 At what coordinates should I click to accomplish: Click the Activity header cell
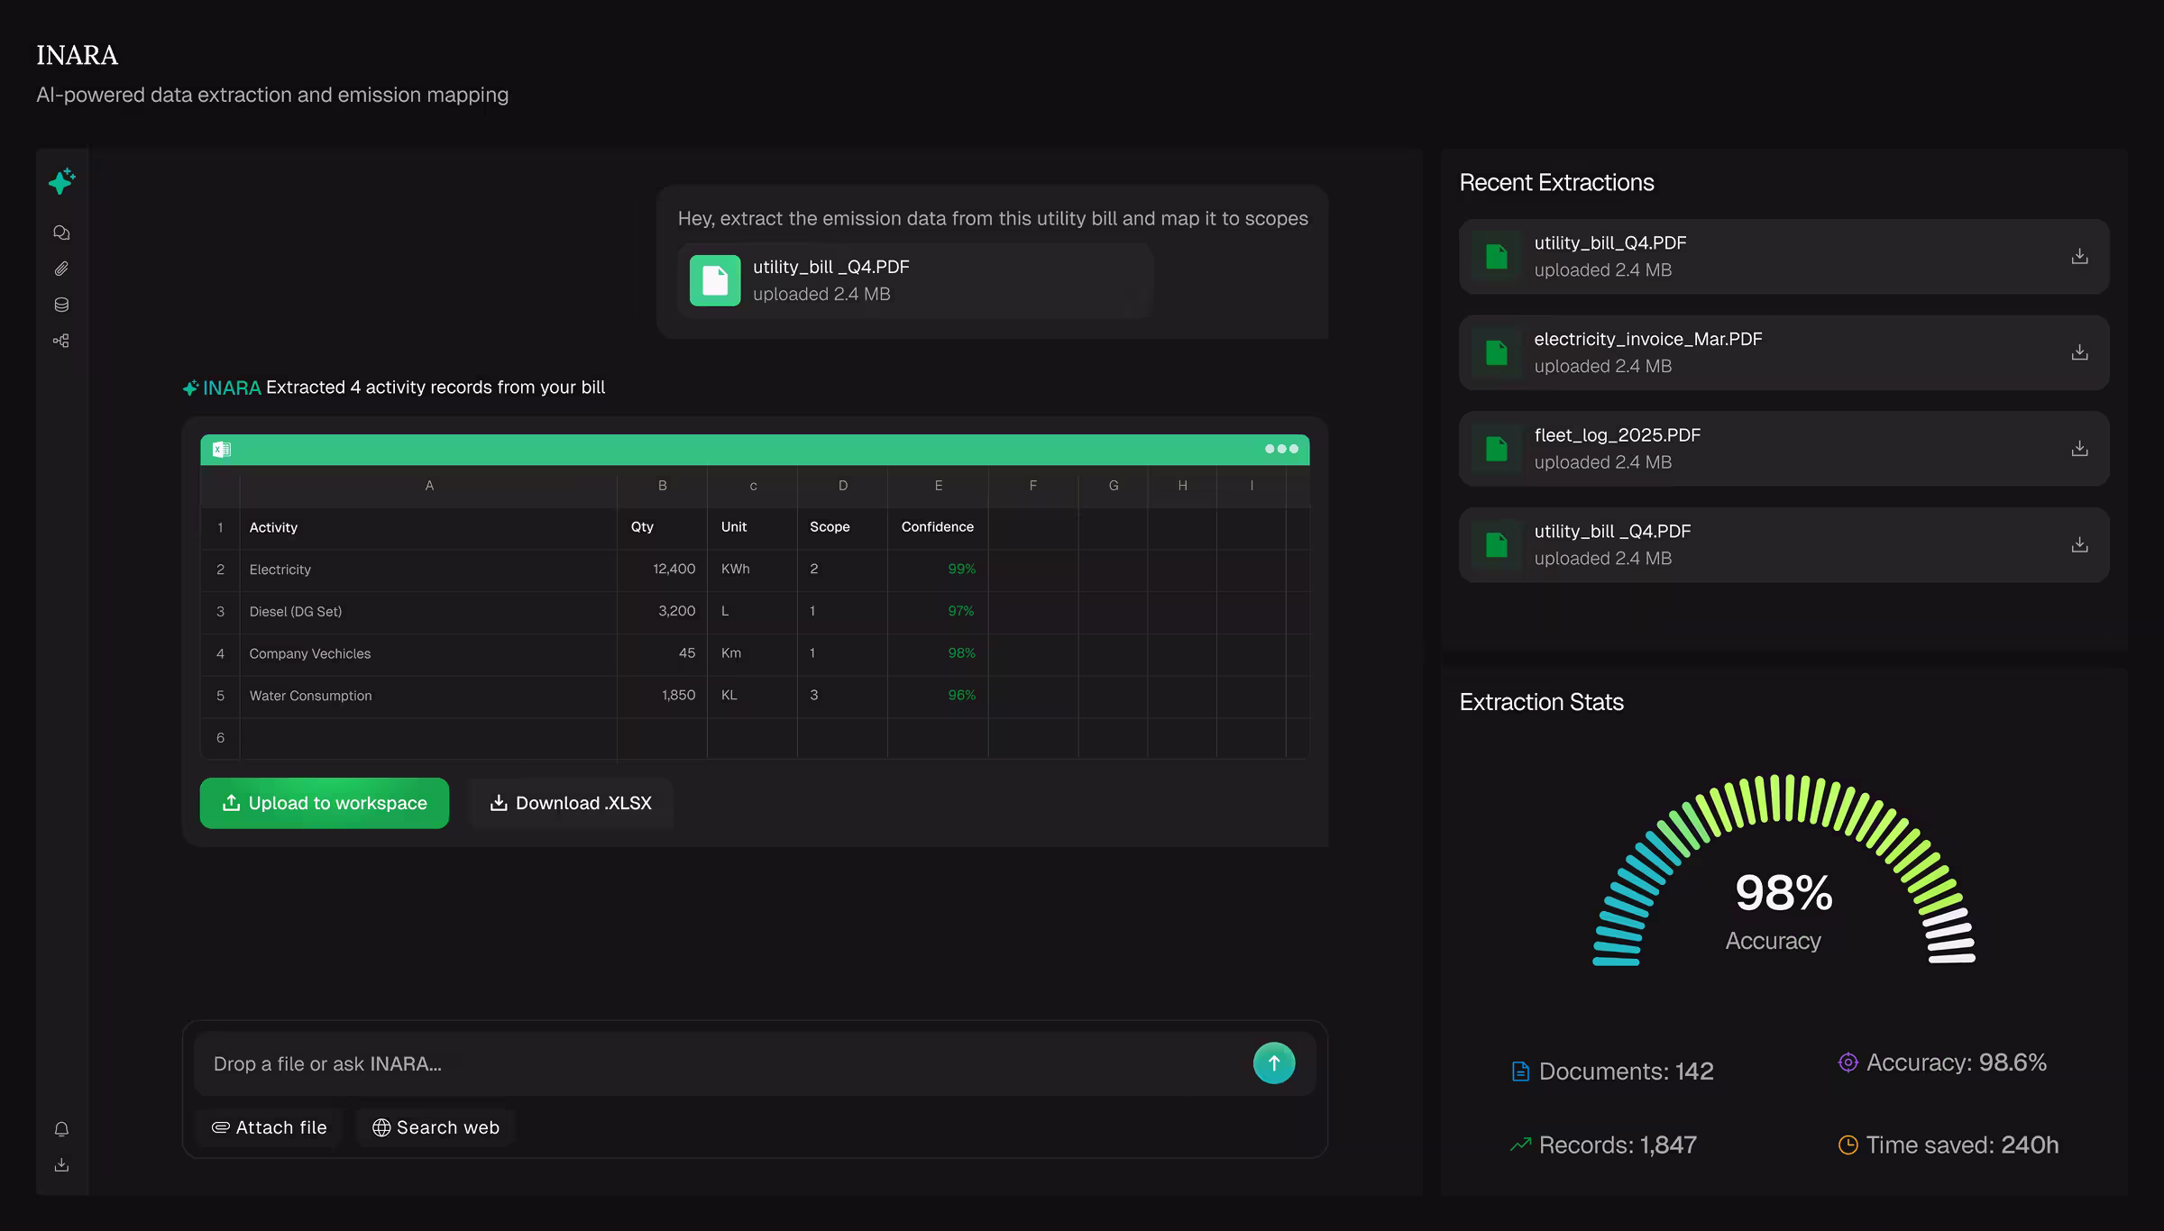[429, 527]
